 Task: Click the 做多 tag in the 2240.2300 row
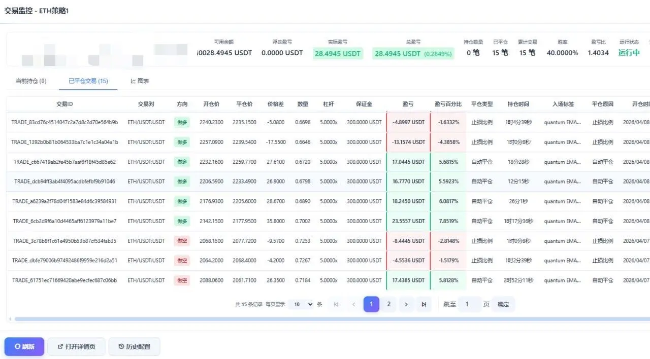(182, 122)
